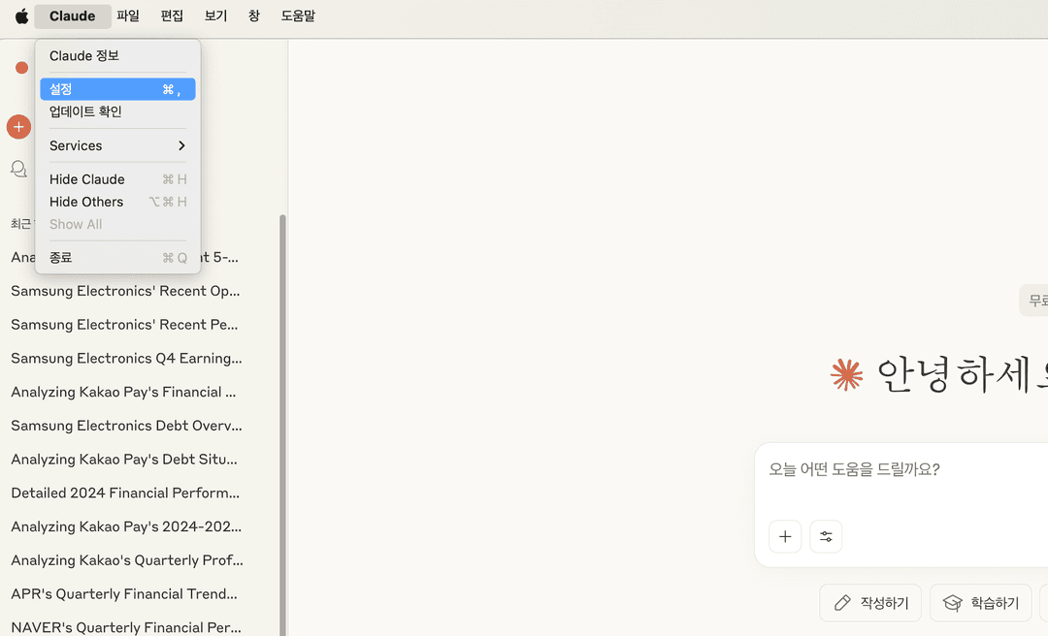Image resolution: width=1048 pixels, height=636 pixels.
Task: Click the 작성하기 button
Action: point(870,603)
